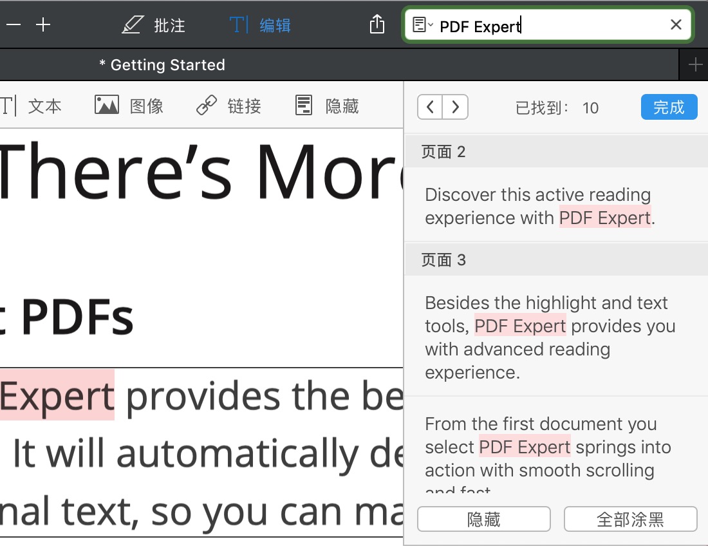
Task: Choose the 图像 image tool
Action: (x=129, y=106)
